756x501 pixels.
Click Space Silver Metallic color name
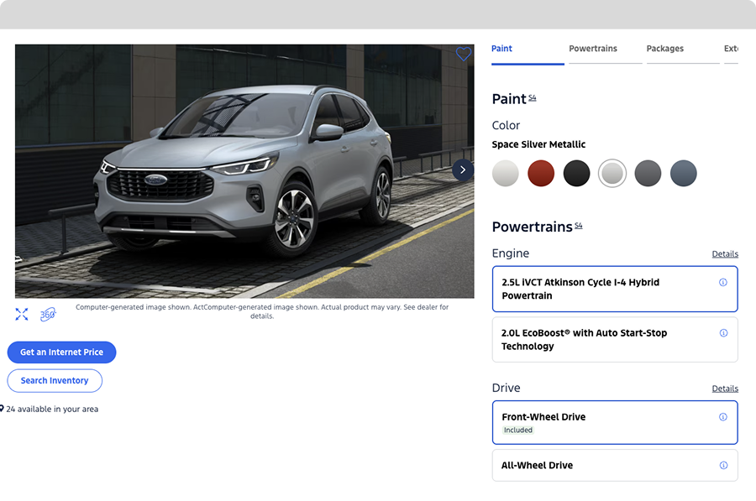(x=538, y=144)
